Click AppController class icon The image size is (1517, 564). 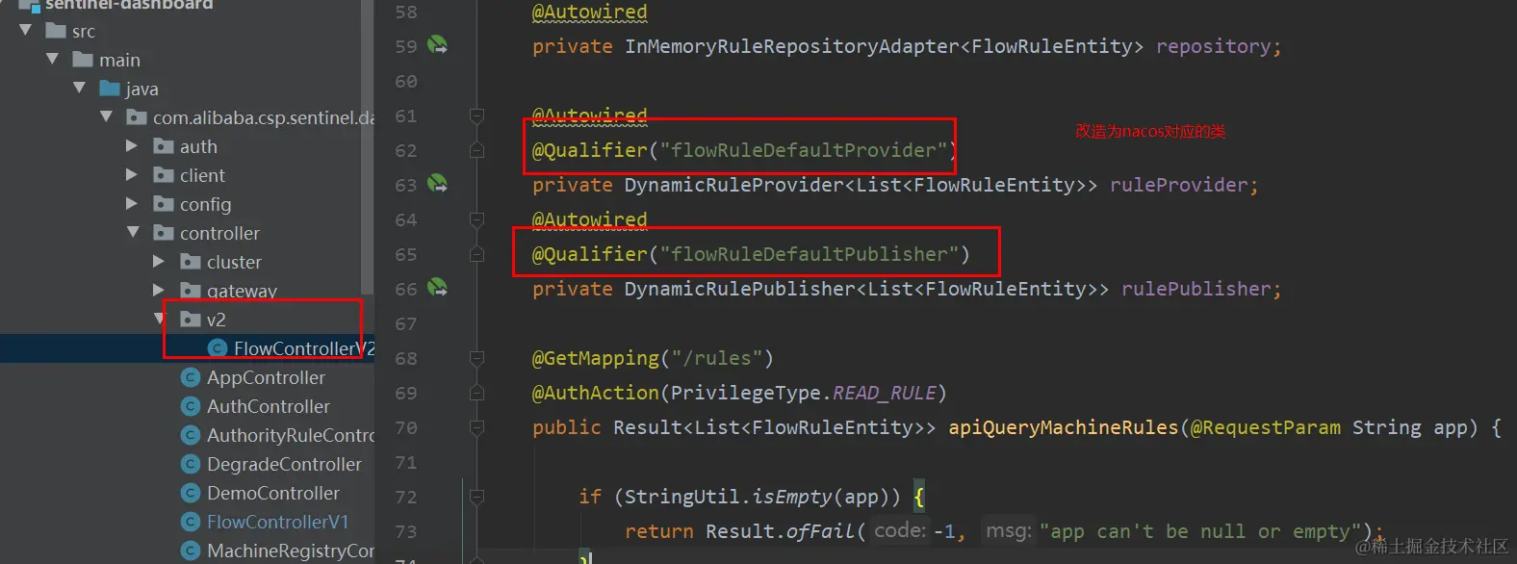tap(191, 377)
